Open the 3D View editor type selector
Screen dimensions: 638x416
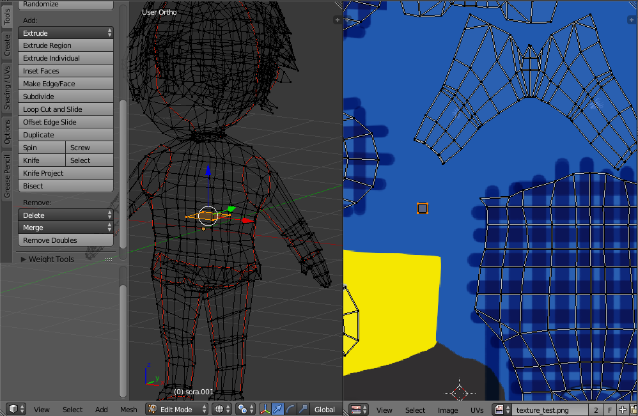click(x=17, y=409)
